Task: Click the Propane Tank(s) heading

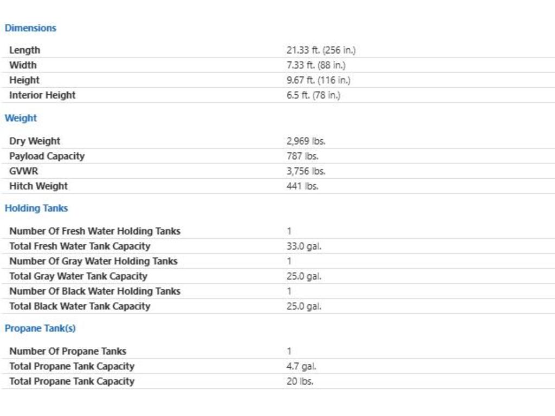Action: tap(40, 328)
